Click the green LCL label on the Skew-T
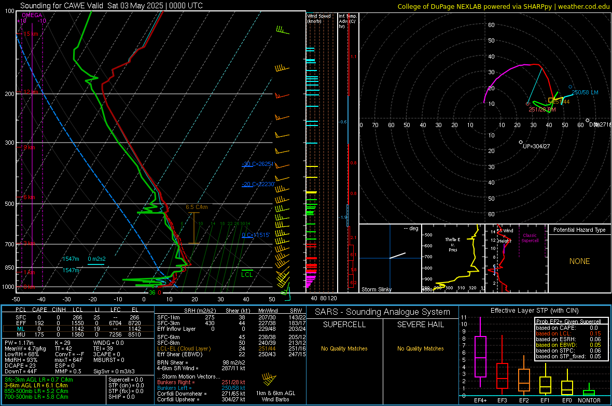612x406 pixels. pyautogui.click(x=247, y=275)
